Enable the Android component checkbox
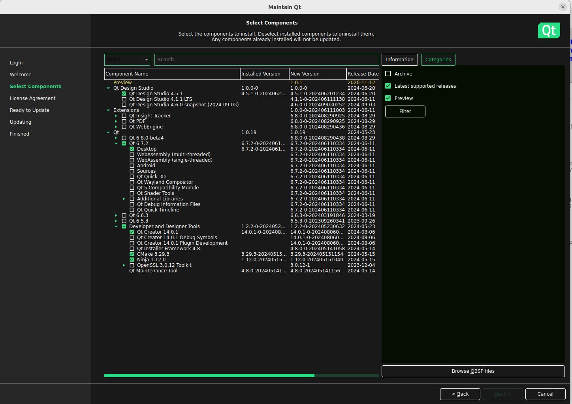572x404 pixels. (x=132, y=166)
